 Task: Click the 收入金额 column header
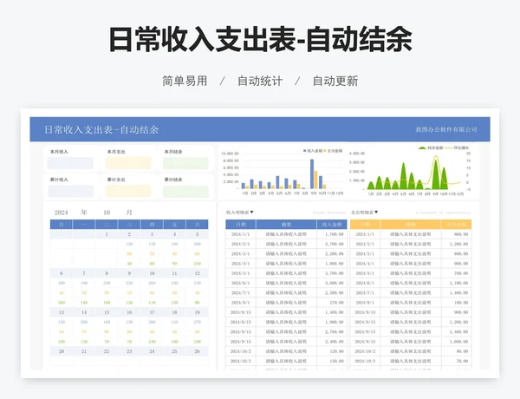[332, 225]
